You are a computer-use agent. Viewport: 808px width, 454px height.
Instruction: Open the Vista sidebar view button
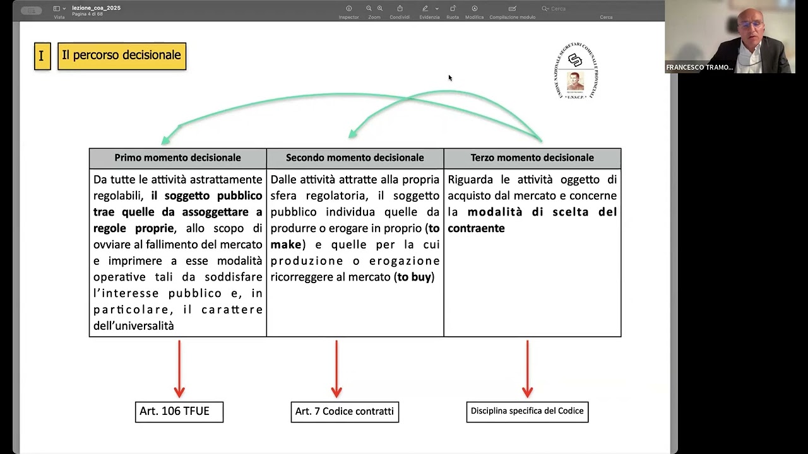click(56, 8)
